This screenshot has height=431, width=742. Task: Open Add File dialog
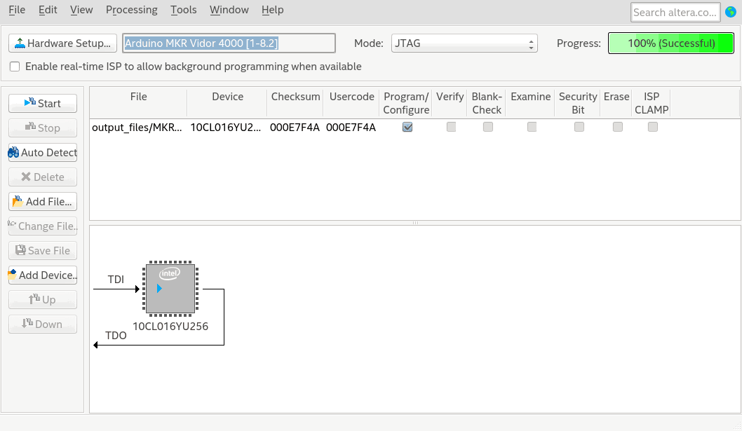[43, 202]
